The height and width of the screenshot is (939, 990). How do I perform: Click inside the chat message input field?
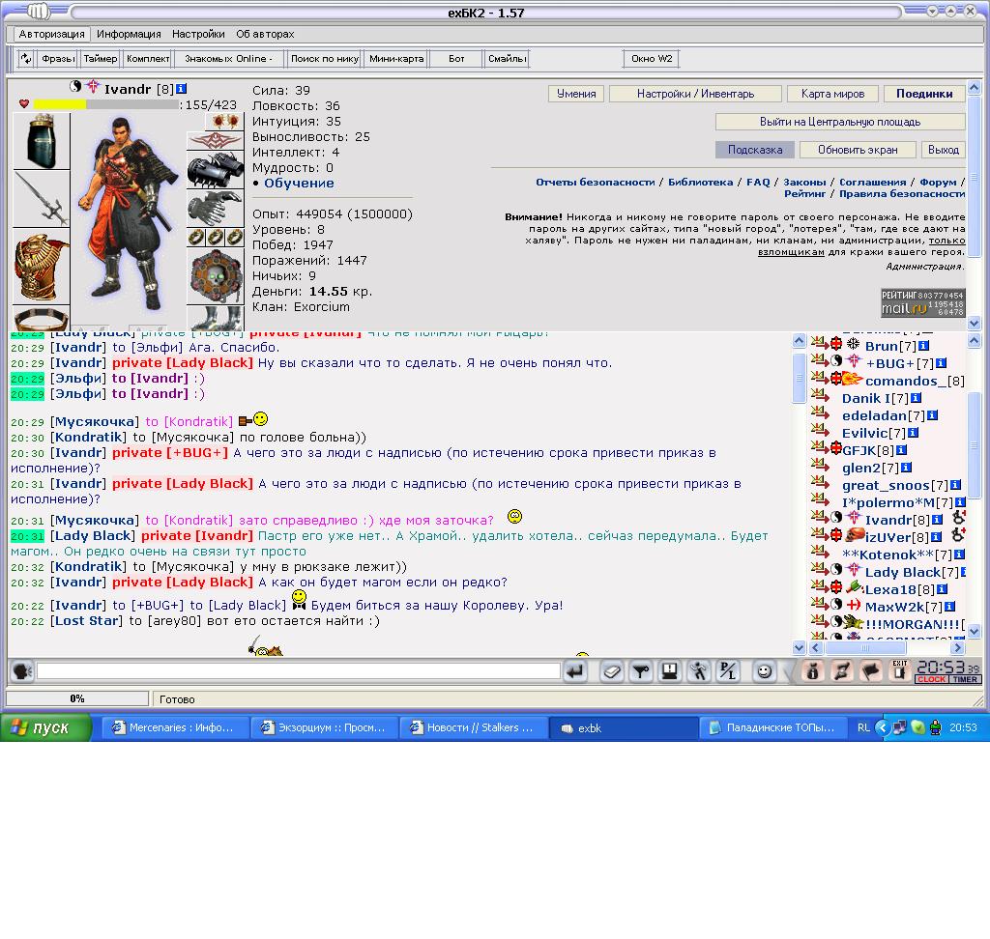298,671
